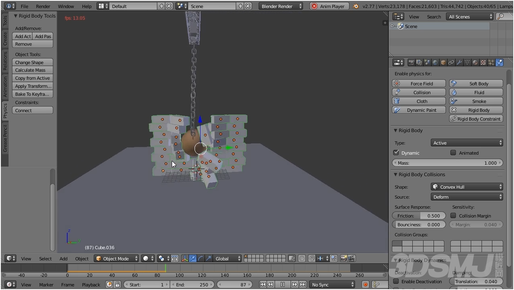Toggle proportional editing circle icon

coord(302,258)
